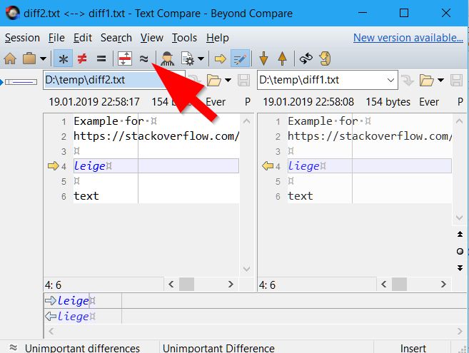Open the Edit menu
Viewport: 469px width, 353px height.
click(83, 38)
